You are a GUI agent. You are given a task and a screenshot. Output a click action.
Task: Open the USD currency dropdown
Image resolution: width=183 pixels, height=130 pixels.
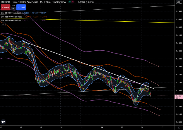click(x=179, y=2)
